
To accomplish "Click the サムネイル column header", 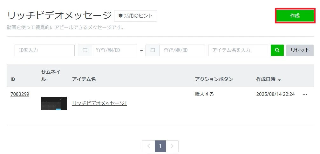I will pyautogui.click(x=51, y=76).
